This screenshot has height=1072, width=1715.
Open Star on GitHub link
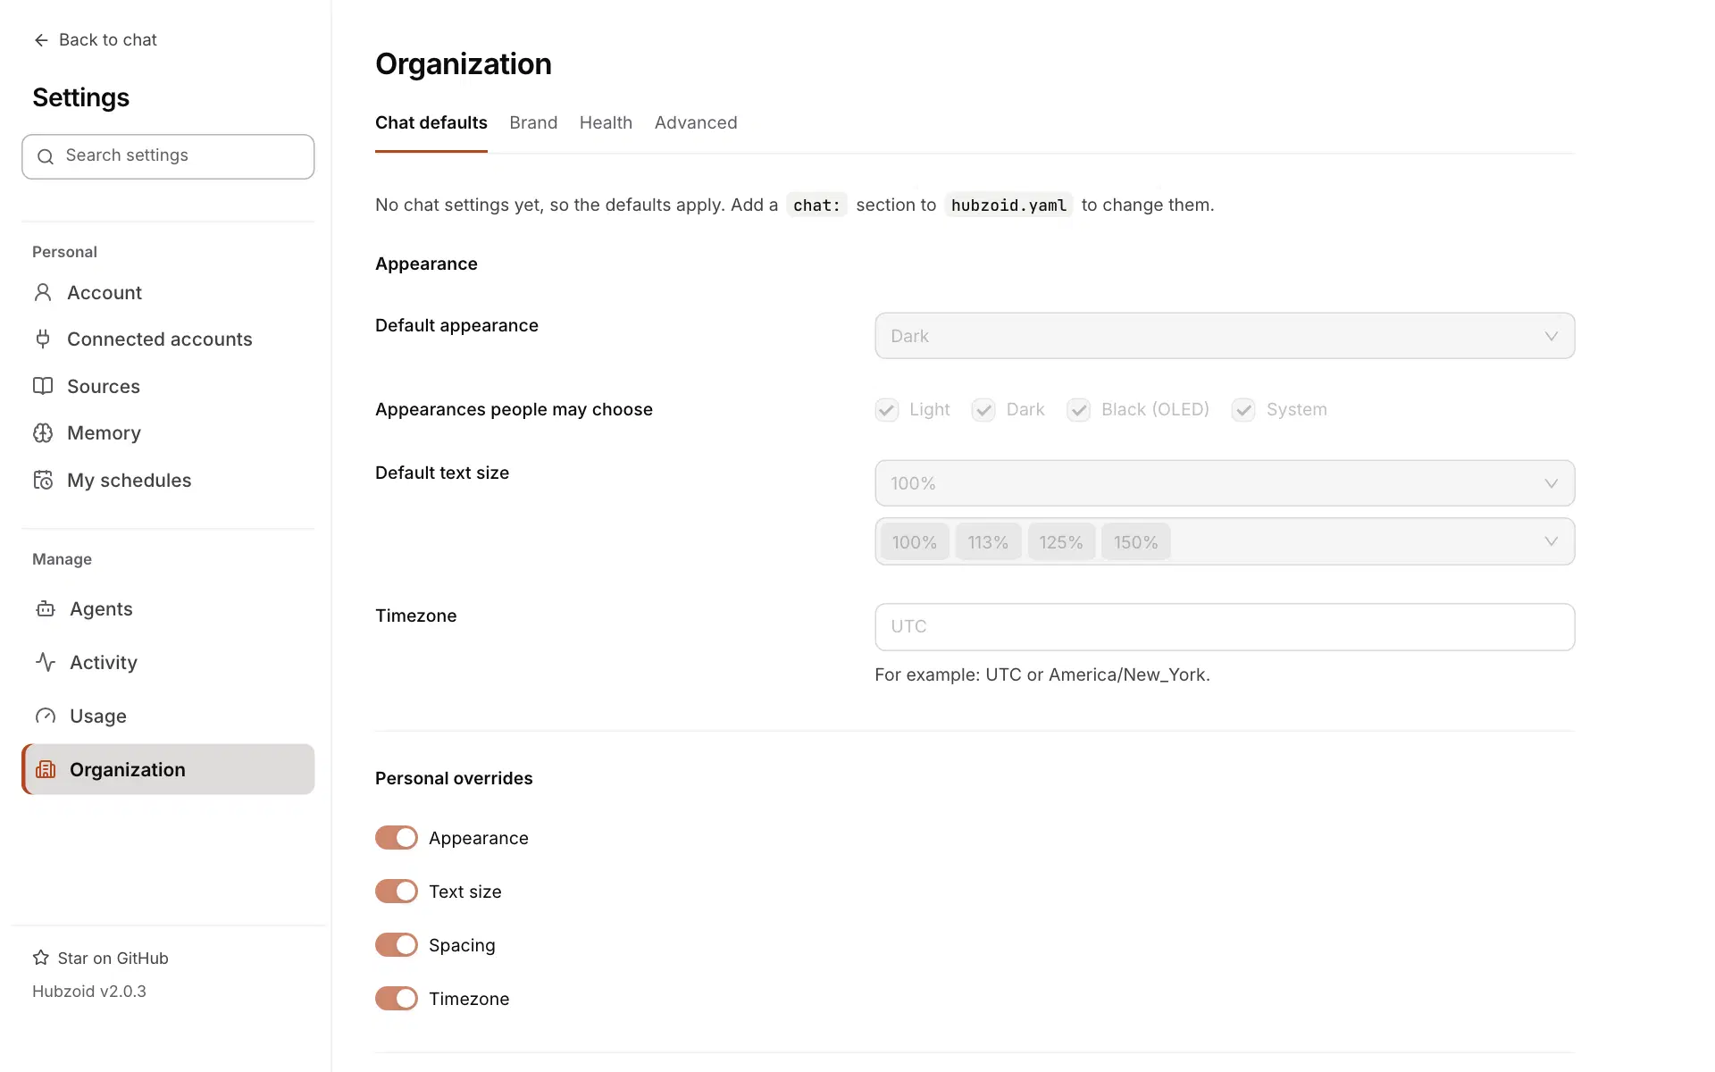coord(101,958)
